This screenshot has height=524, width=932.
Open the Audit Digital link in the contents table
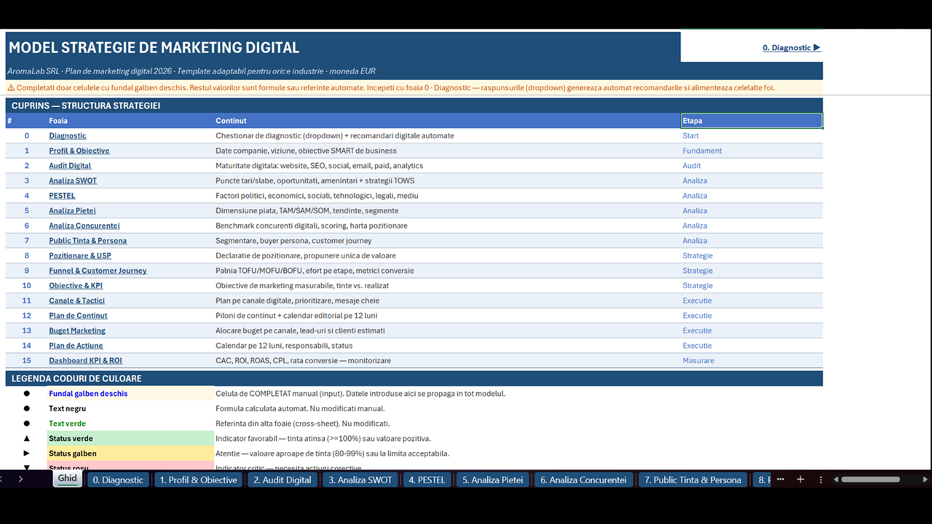70,166
